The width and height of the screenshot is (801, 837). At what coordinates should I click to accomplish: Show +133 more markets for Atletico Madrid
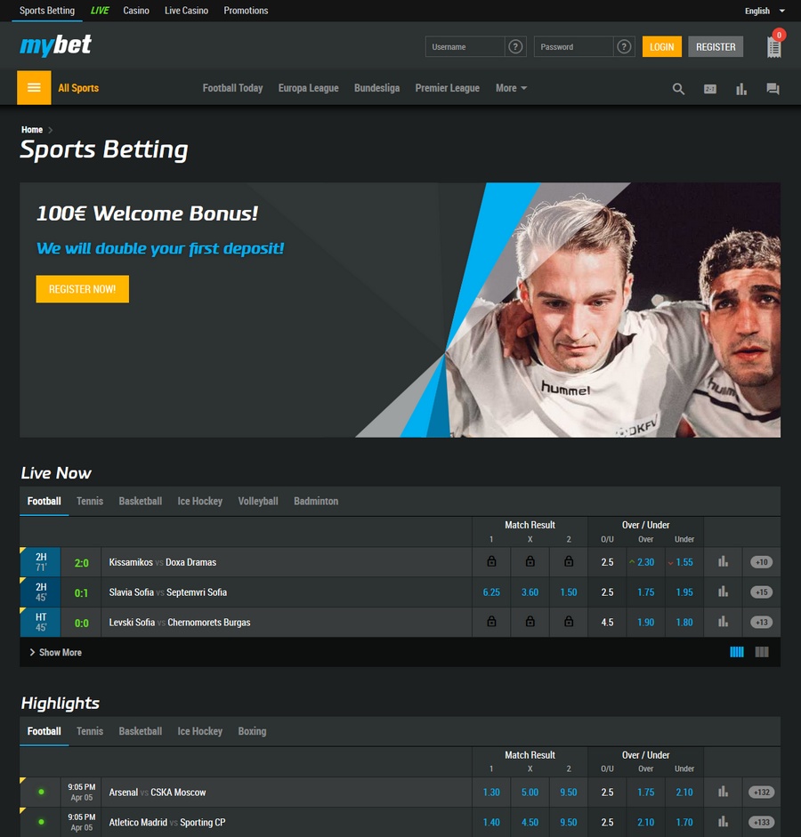762,822
